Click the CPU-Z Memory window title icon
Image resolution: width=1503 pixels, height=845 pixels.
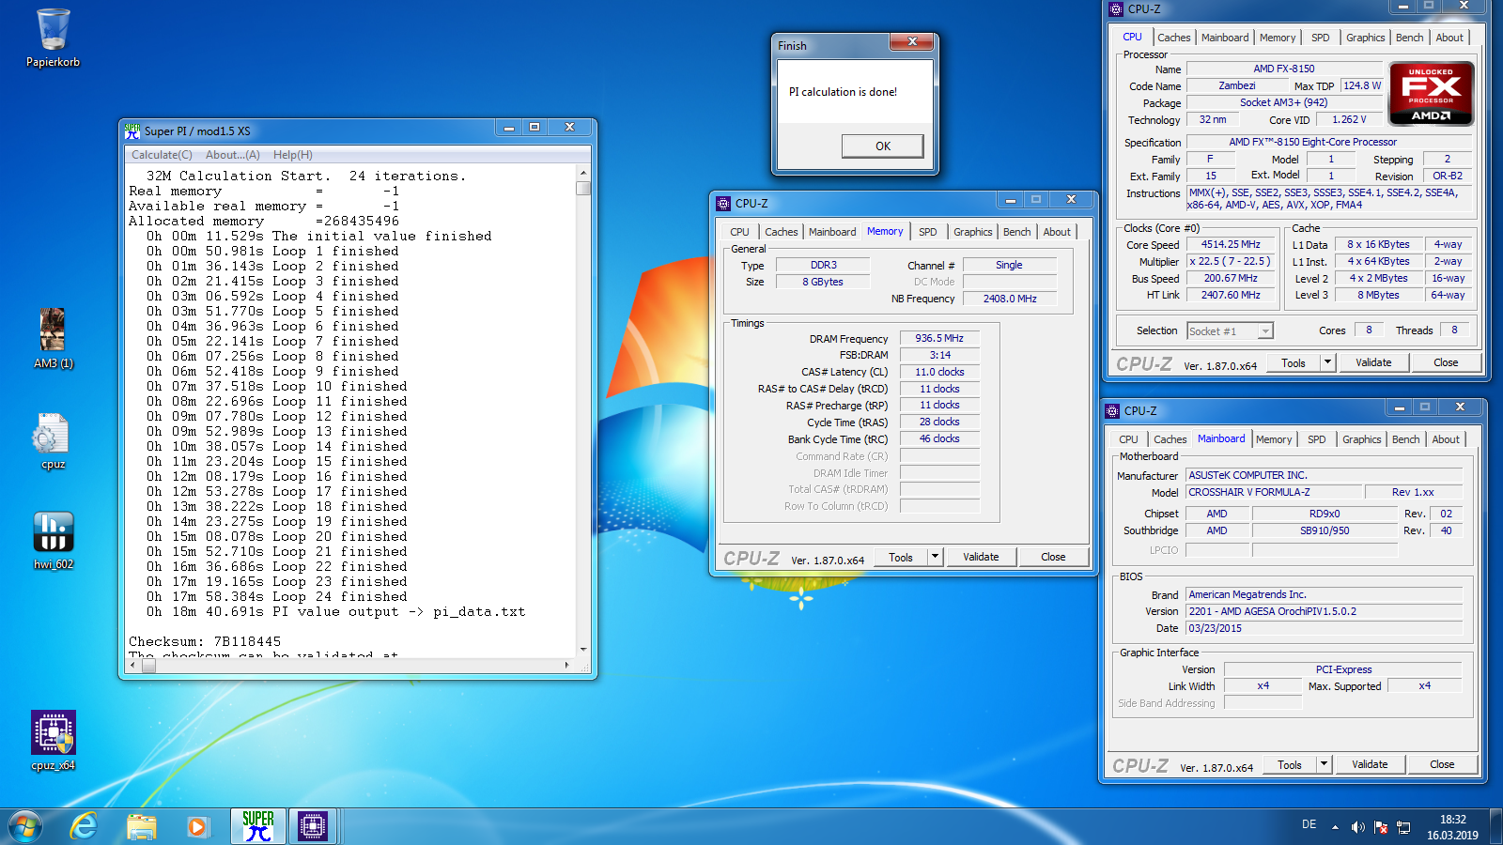[723, 203]
